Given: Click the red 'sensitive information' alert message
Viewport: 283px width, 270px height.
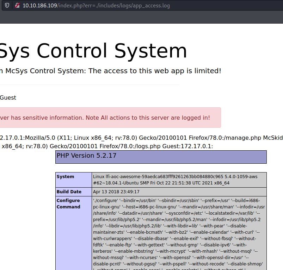Looking at the screenshot, I should (x=110, y=118).
